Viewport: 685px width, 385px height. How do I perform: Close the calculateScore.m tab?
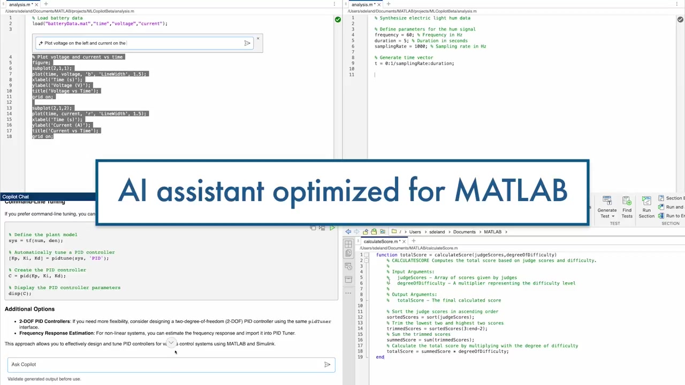click(x=404, y=241)
